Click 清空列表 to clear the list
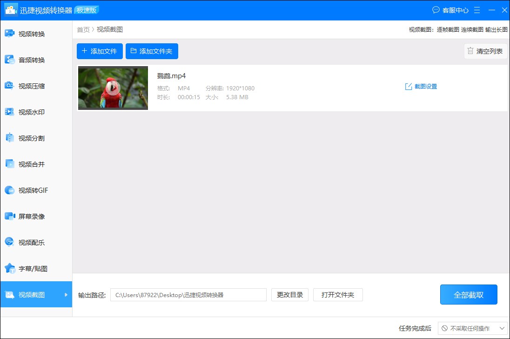Viewport: 510px width, 339px height. (485, 51)
